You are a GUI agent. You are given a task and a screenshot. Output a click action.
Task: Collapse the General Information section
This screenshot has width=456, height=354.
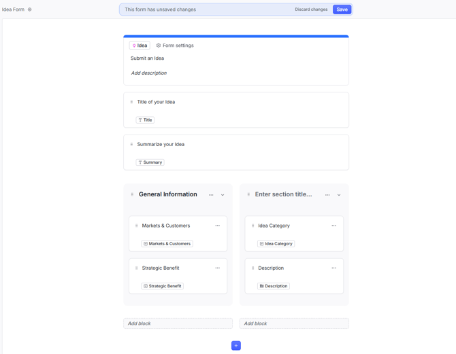pyautogui.click(x=223, y=195)
